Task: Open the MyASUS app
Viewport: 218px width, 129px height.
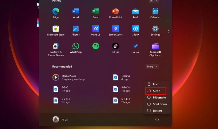Action: click(96, 29)
